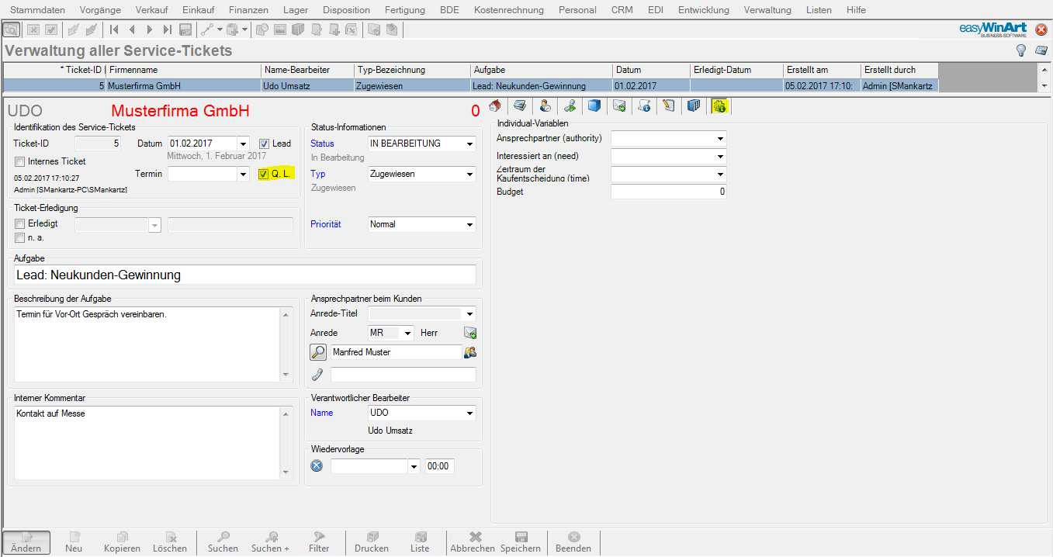1053x557 pixels.
Task: Click the yellow highlighted gear info icon
Action: 719,106
